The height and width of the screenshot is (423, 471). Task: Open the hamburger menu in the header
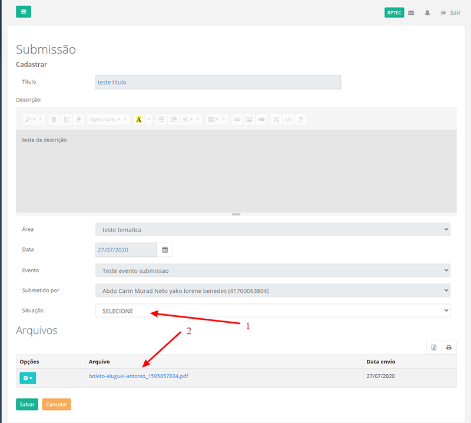tap(24, 12)
